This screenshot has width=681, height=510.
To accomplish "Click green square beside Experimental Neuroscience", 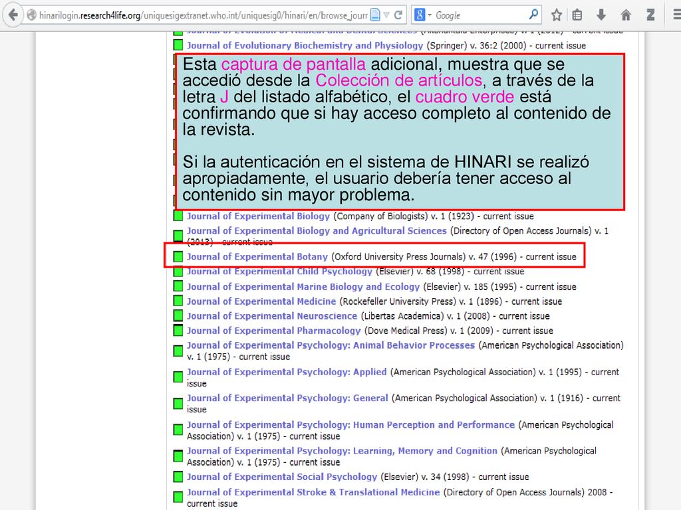I will click(x=178, y=315).
